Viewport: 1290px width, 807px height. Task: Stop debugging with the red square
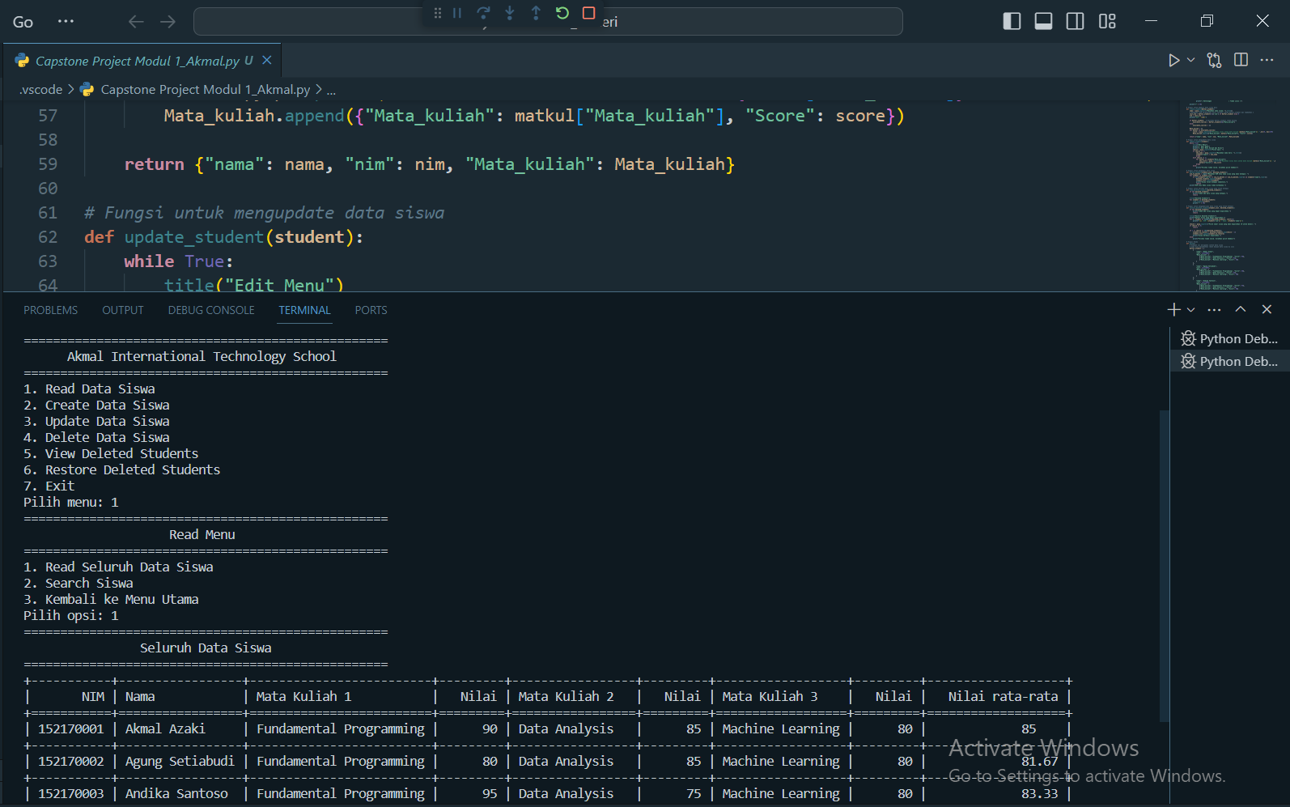[x=589, y=13]
